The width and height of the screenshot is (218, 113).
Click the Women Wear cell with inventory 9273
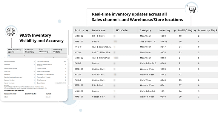(x=147, y=69)
